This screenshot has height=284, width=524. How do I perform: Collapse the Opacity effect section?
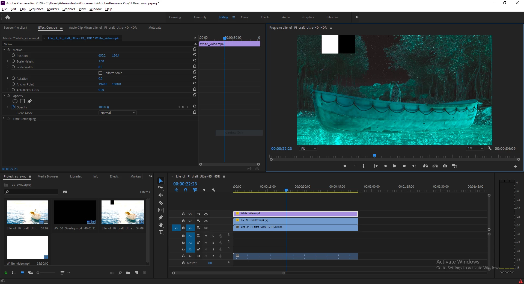[x=4, y=96]
